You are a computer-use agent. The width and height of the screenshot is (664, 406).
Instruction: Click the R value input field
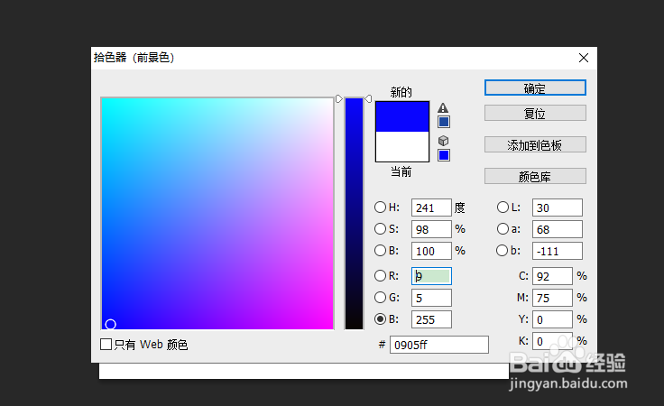point(431,276)
